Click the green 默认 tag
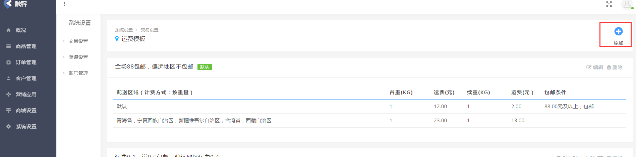The image size is (636, 157). pos(205,67)
